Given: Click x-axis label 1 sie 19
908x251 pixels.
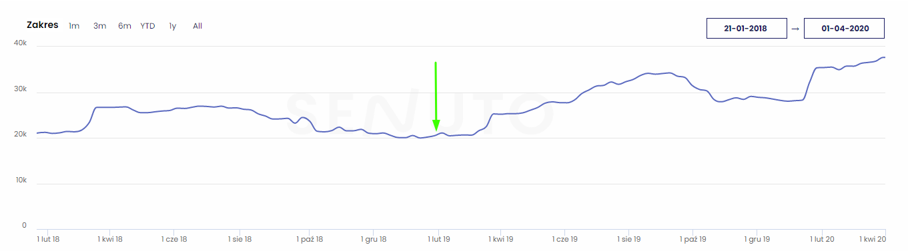Looking at the screenshot, I should pyautogui.click(x=628, y=238).
